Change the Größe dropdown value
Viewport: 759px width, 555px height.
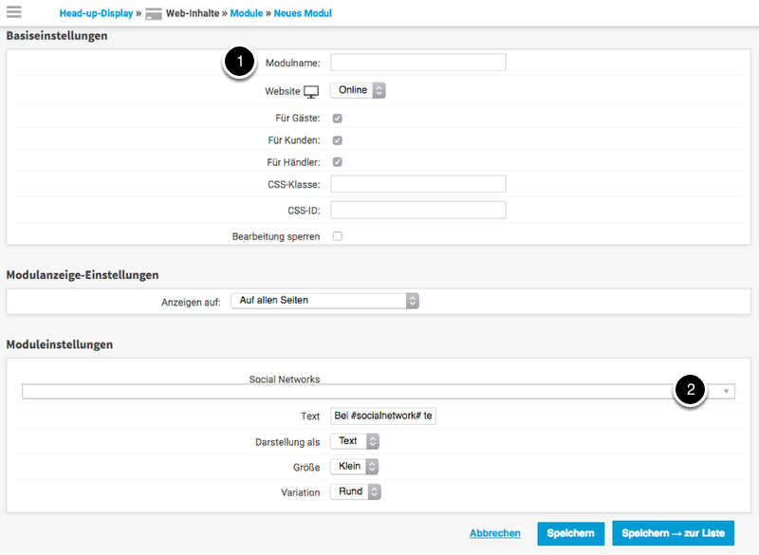pos(355,467)
